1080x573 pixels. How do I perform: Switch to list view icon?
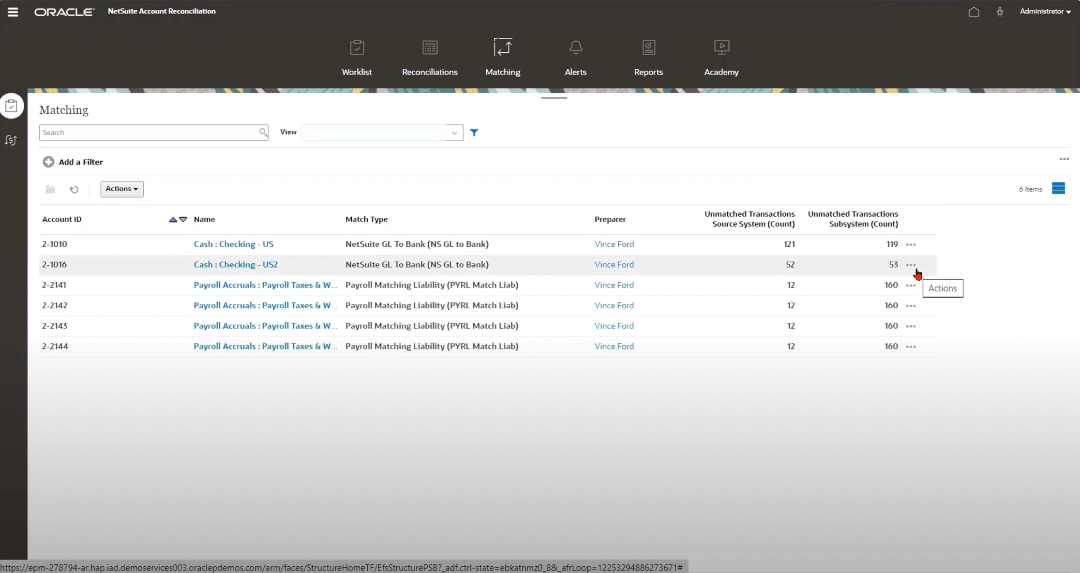[1058, 188]
